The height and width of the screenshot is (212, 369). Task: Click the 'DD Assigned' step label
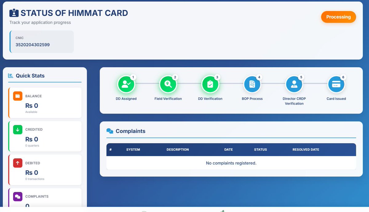126,99
